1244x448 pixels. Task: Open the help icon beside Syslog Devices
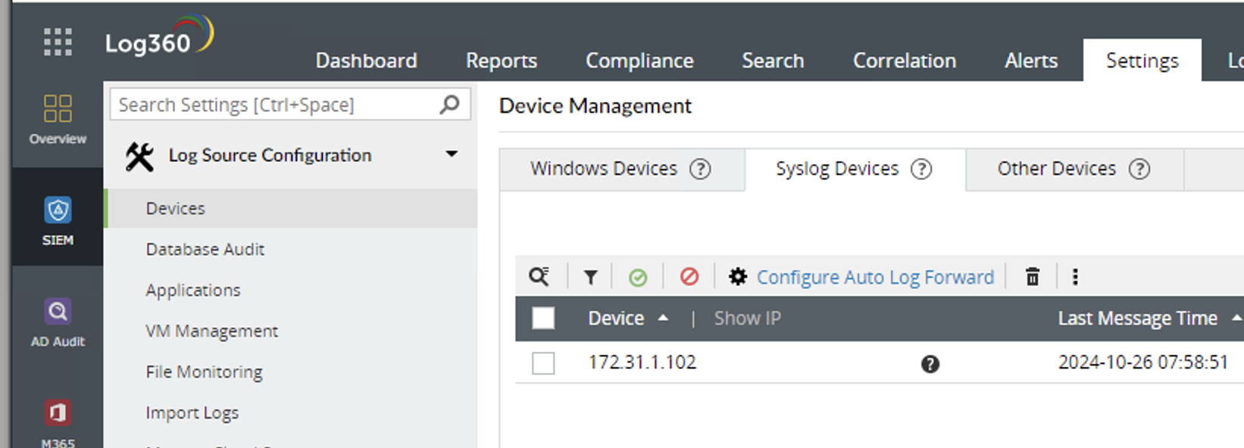pos(921,169)
